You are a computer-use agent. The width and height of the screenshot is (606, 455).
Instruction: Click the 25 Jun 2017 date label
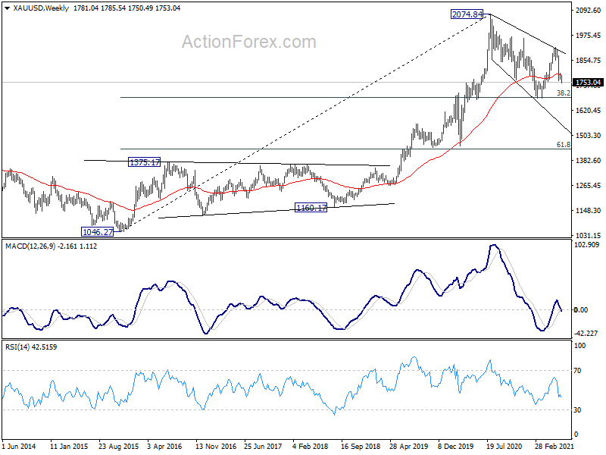263,446
